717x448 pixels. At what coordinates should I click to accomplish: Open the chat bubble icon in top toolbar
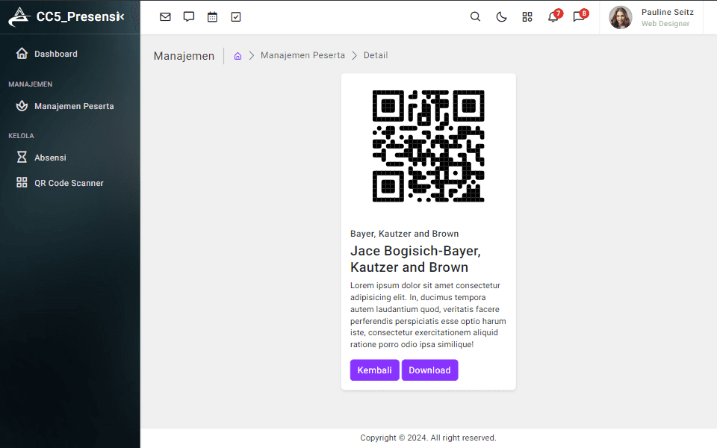(x=189, y=17)
